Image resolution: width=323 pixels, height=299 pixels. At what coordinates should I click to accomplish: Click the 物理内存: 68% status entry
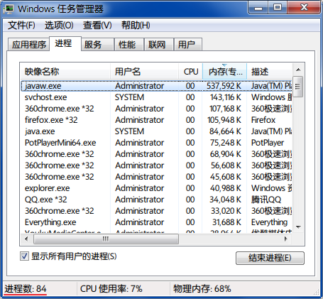point(202,289)
